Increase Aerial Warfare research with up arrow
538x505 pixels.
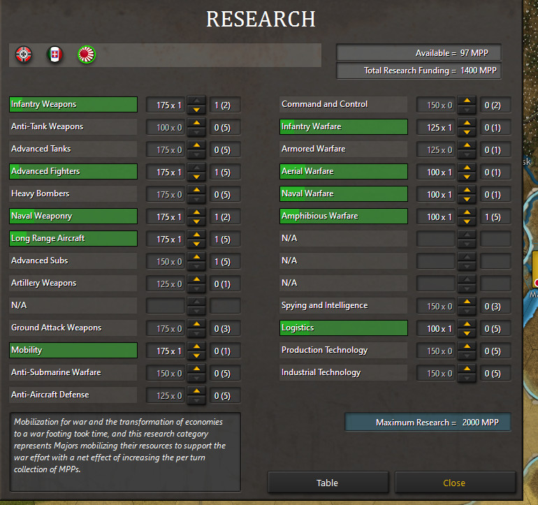[x=467, y=168]
